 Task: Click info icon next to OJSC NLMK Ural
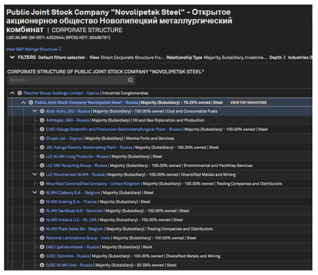pos(42,265)
